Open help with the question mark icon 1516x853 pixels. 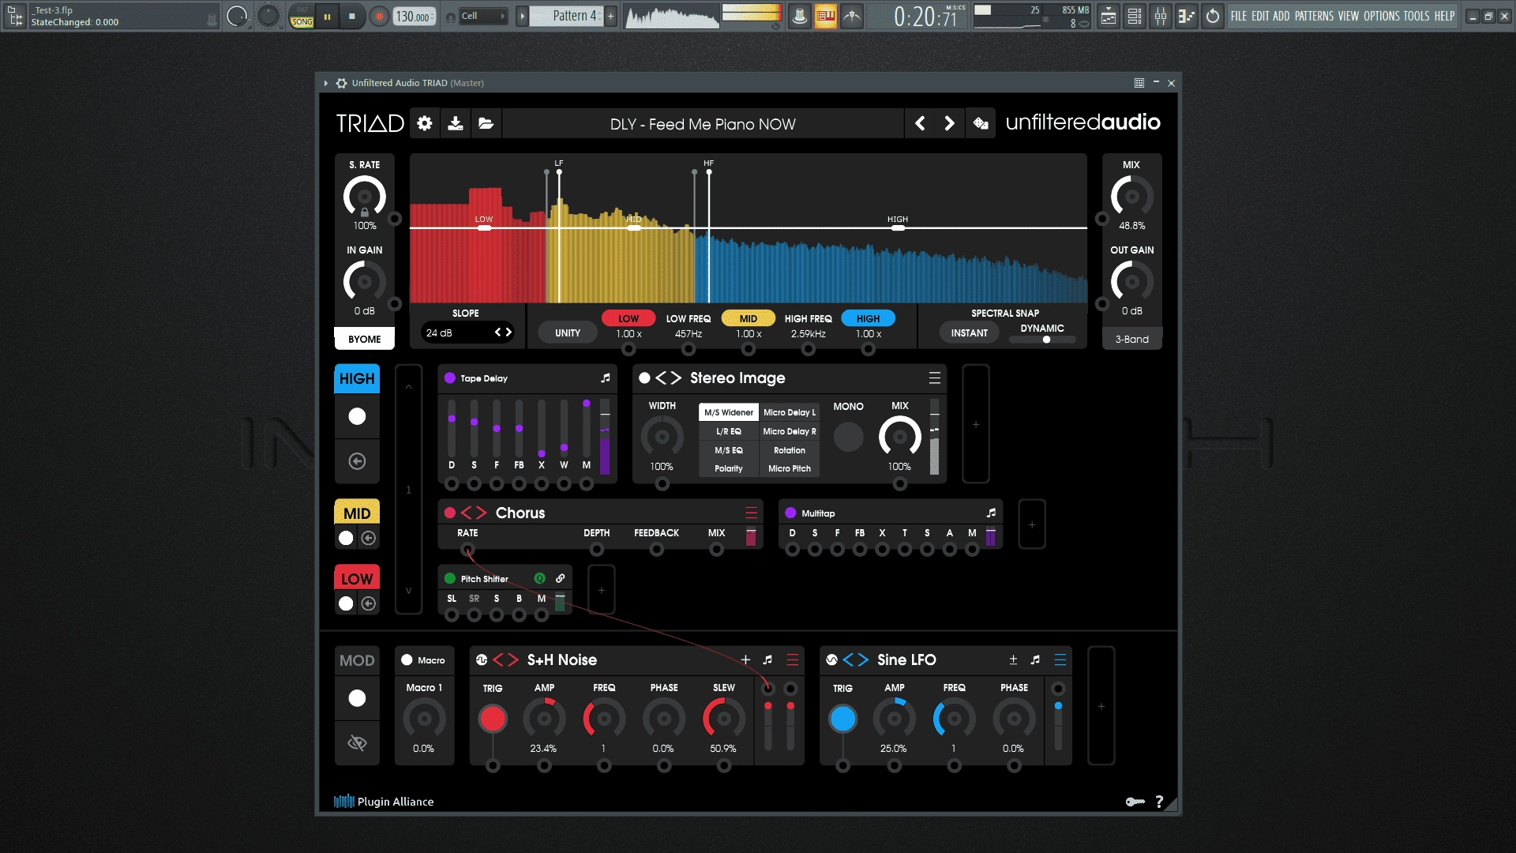(1159, 802)
